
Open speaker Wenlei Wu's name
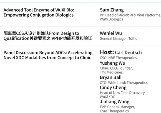tap(111, 33)
